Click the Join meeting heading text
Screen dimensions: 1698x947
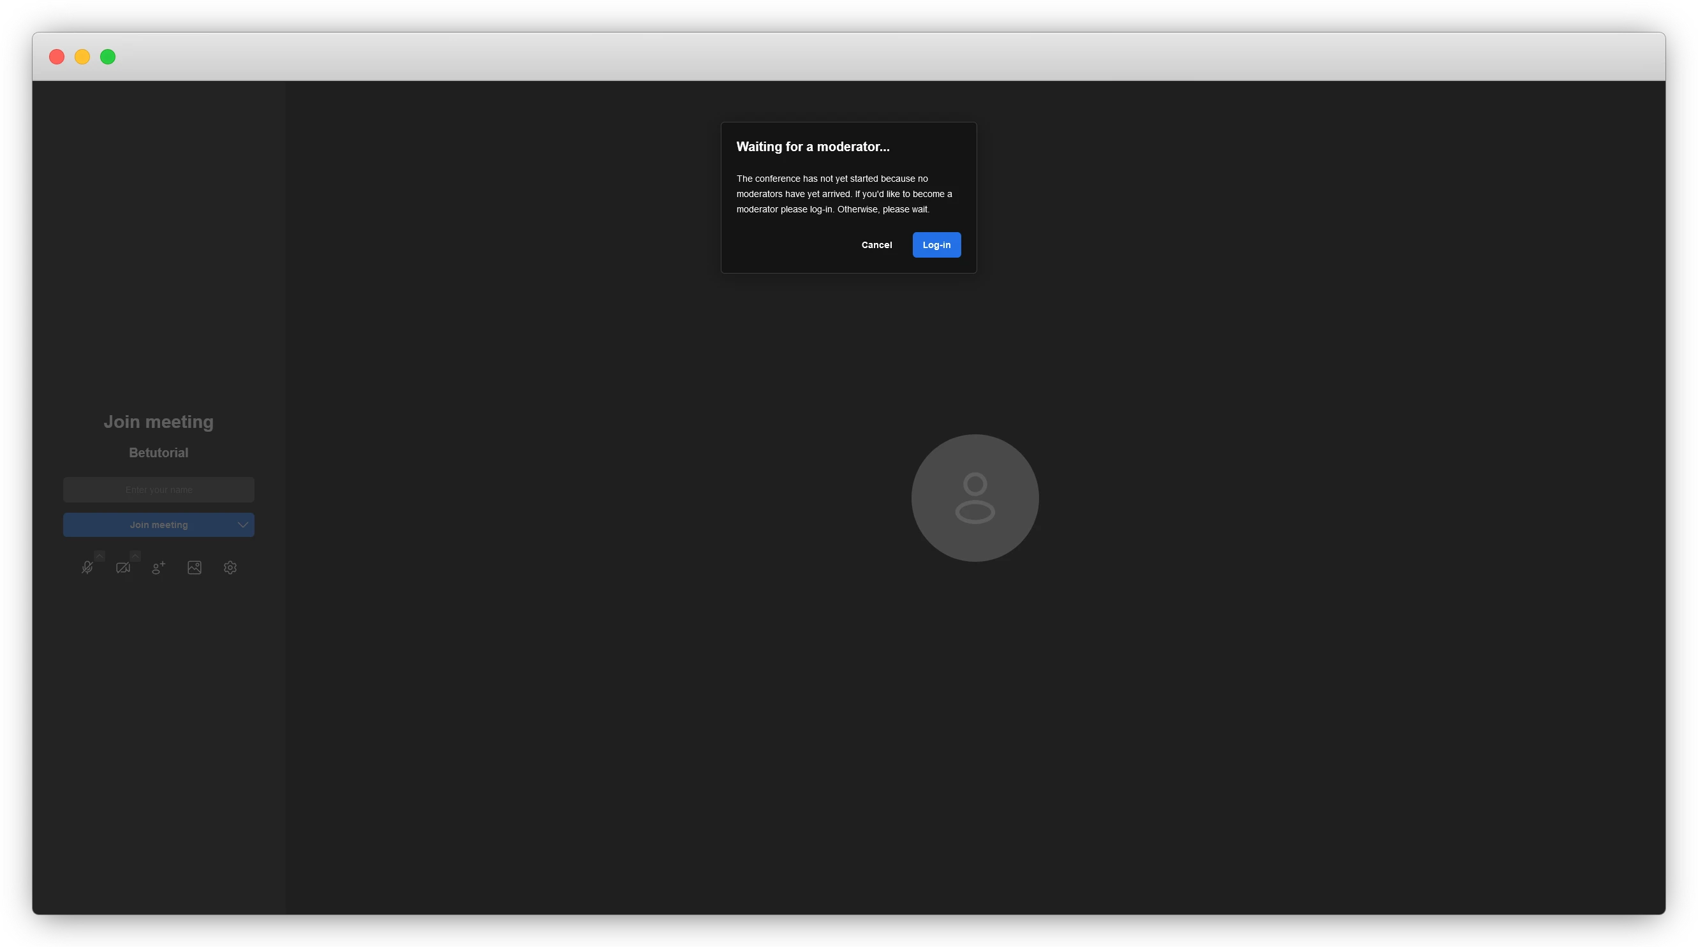point(159,422)
